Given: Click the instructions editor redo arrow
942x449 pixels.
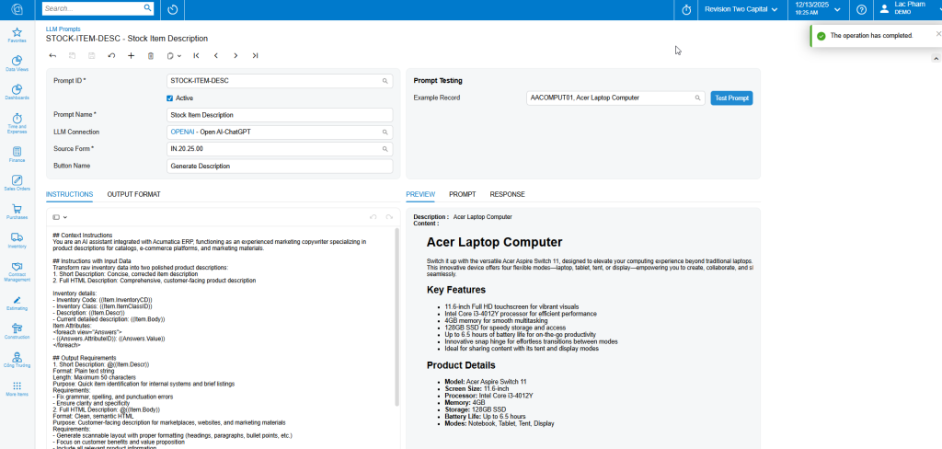Looking at the screenshot, I should [389, 217].
